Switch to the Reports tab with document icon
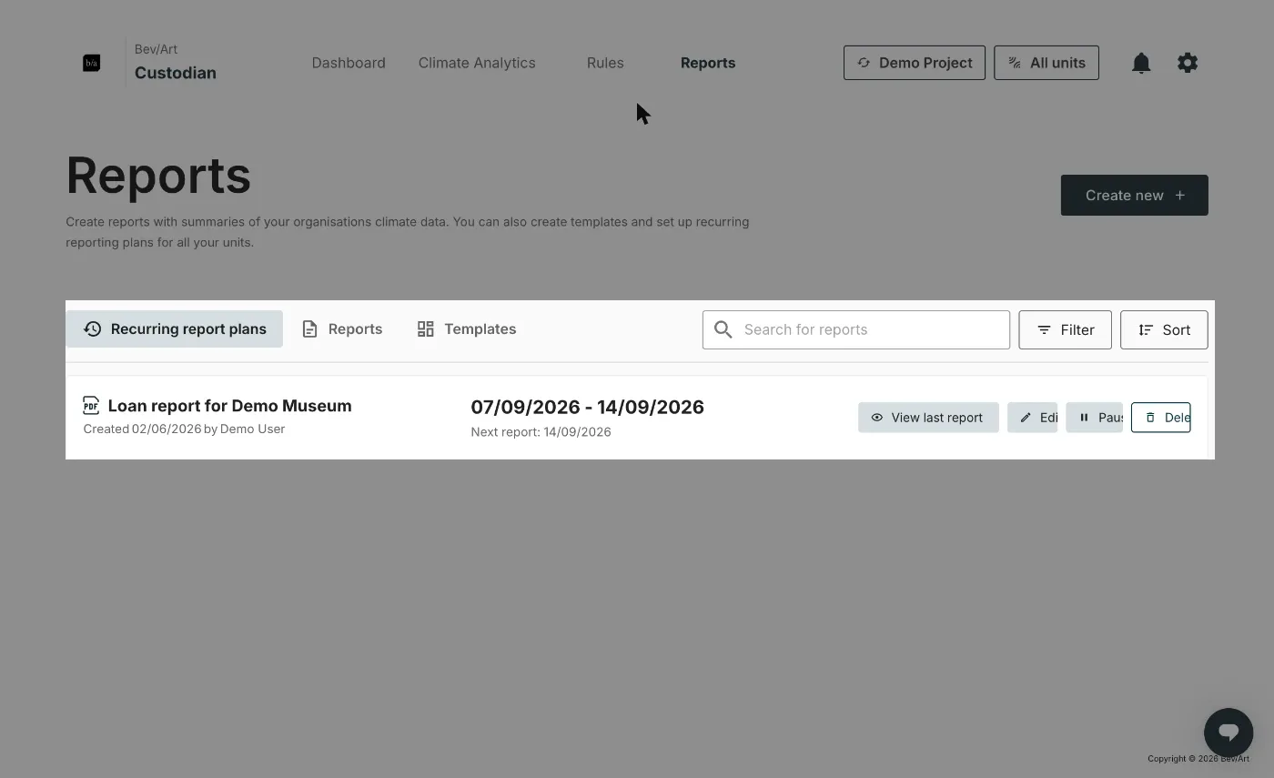The image size is (1274, 778). point(342,328)
